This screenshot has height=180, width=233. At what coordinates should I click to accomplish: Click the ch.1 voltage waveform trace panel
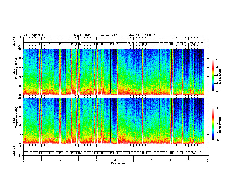[x=115, y=42]
